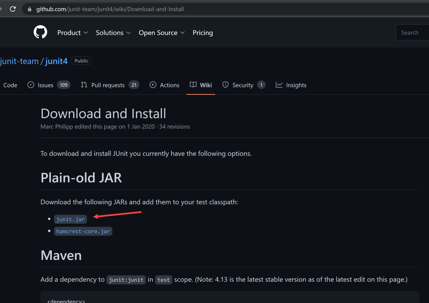Click the Search input field

pyautogui.click(x=412, y=32)
